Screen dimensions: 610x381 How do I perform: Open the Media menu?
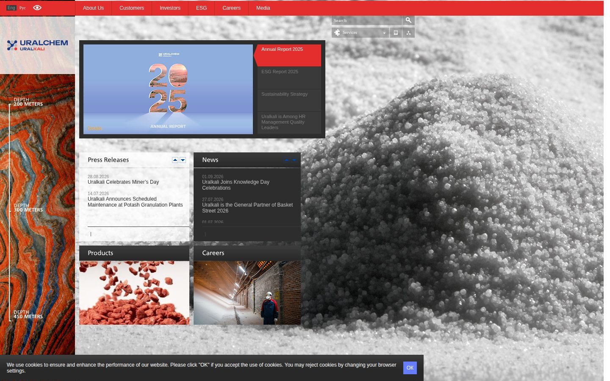(263, 8)
